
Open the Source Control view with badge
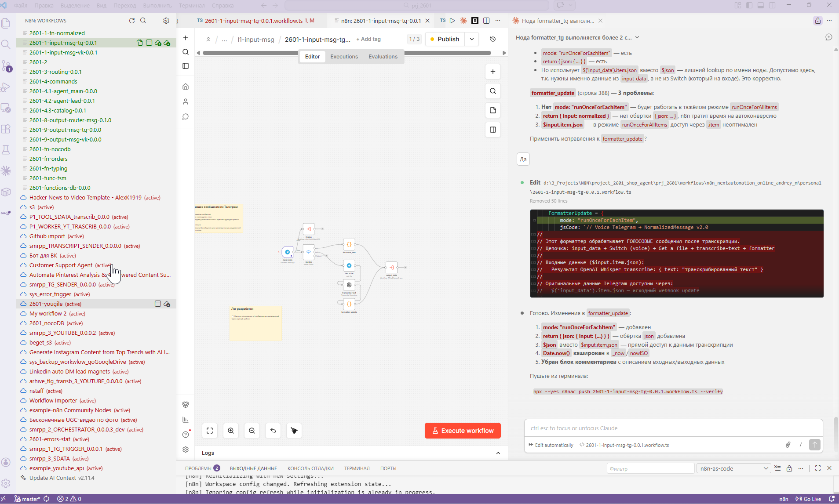(x=6, y=66)
